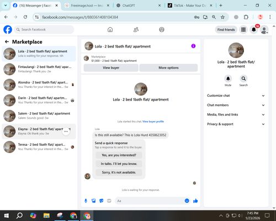Expand Privacy & support section
This screenshot has width=276, height=221.
pyautogui.click(x=236, y=124)
